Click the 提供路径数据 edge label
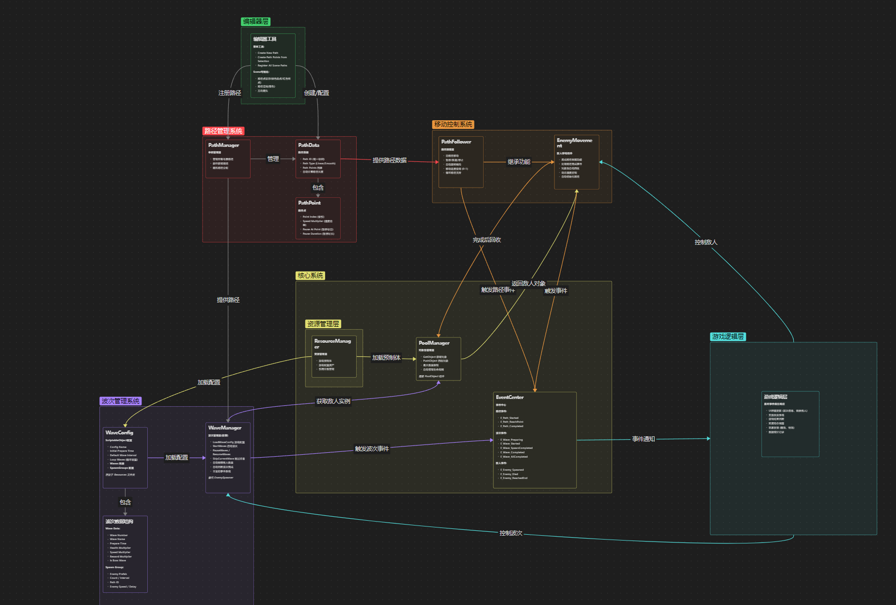The width and height of the screenshot is (896, 605). coord(390,160)
